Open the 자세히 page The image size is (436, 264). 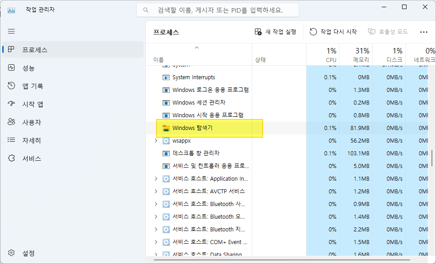click(73, 140)
